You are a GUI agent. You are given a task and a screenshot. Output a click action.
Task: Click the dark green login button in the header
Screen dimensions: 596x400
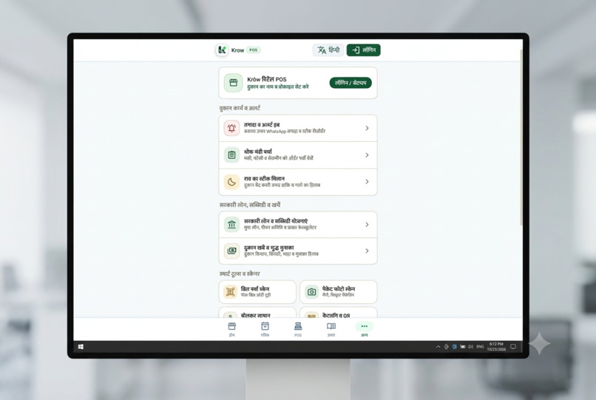coord(363,50)
